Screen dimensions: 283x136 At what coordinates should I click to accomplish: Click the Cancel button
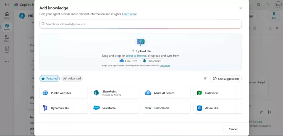coord(233,129)
